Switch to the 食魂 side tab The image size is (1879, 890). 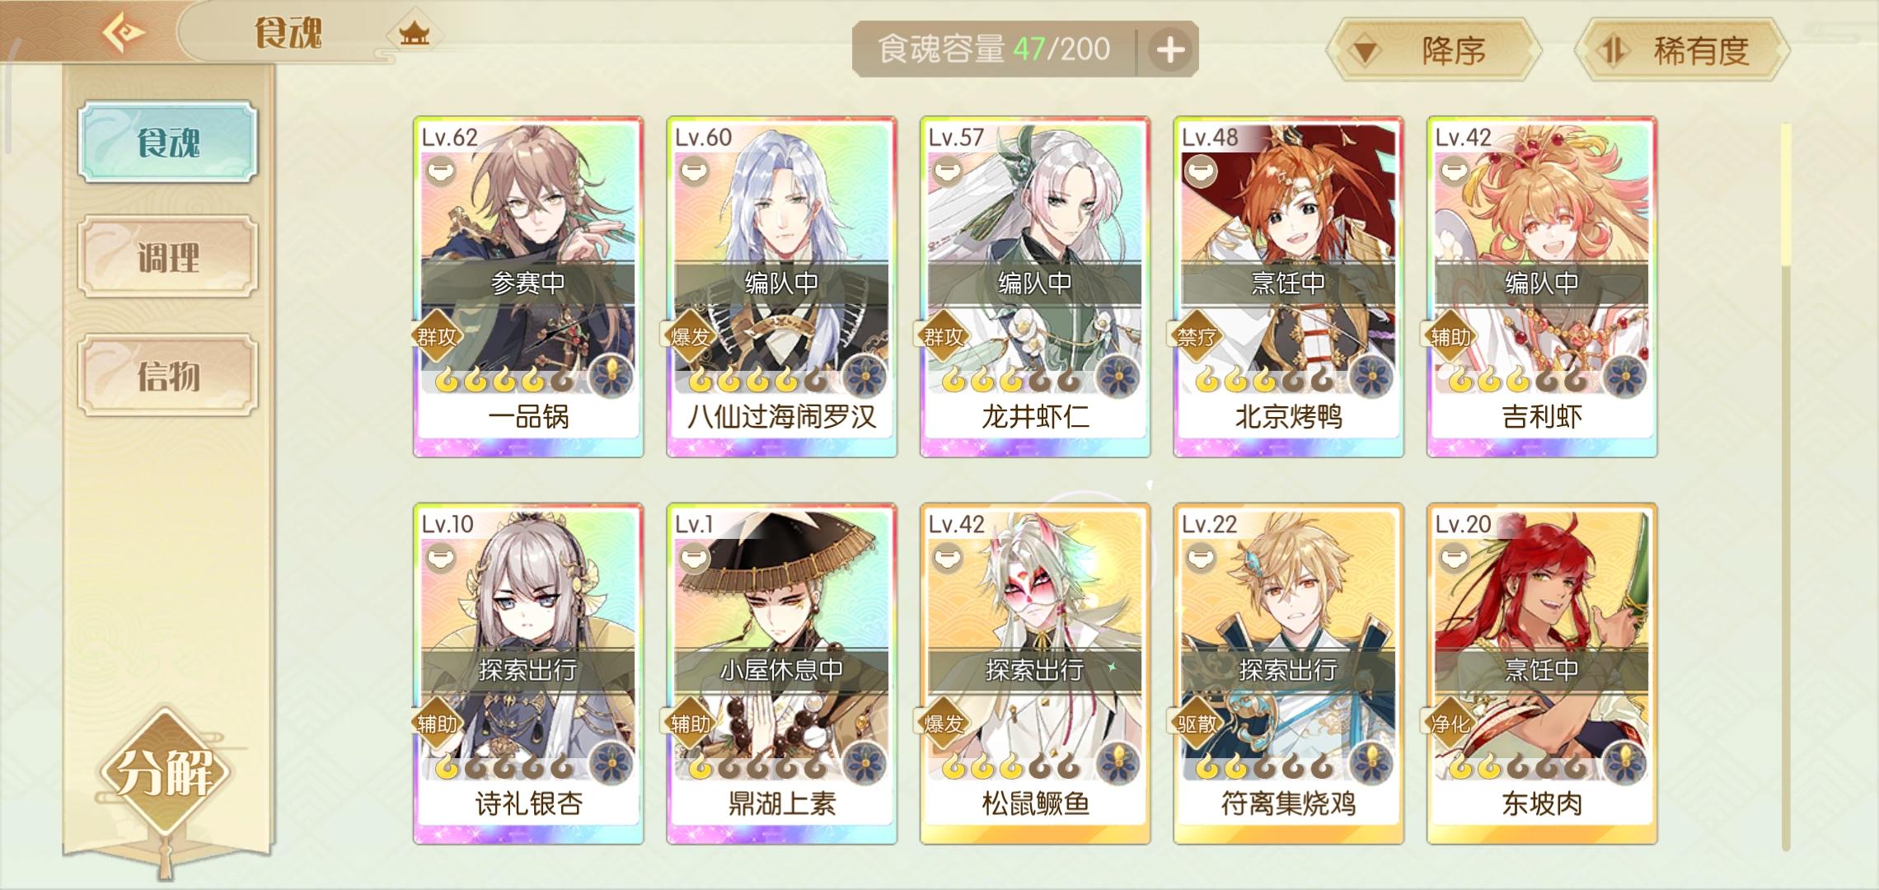click(168, 142)
